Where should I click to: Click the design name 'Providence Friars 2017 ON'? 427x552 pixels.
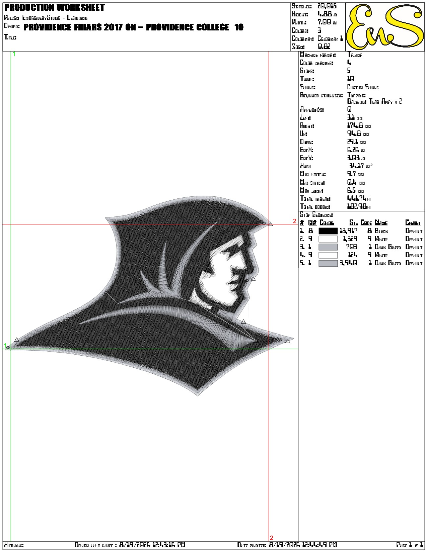coord(79,27)
